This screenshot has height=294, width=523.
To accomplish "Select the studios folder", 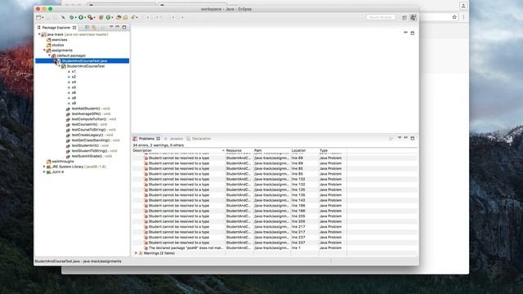I will [x=55, y=45].
